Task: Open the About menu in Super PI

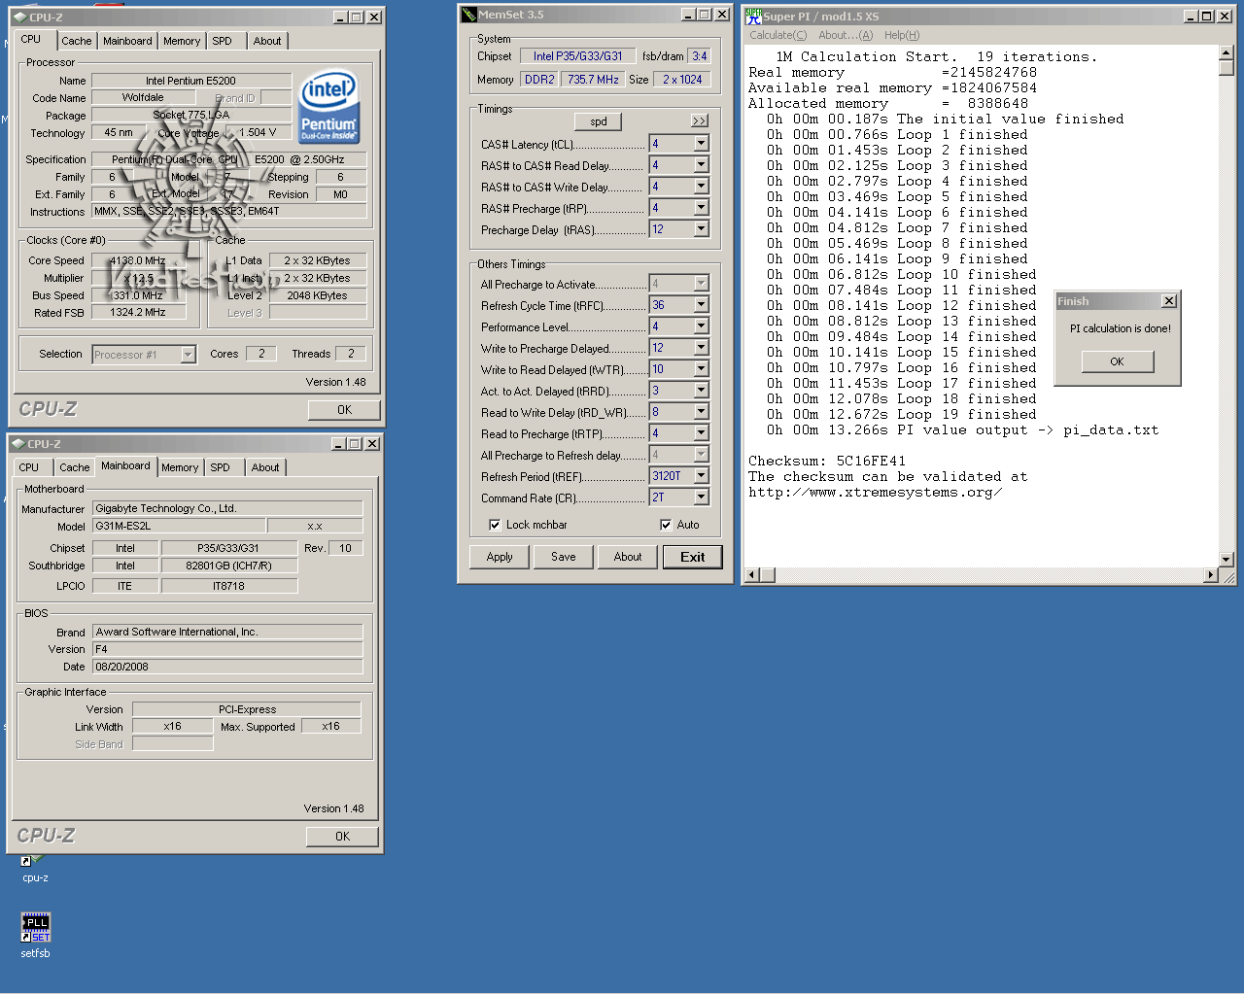Action: coord(846,35)
